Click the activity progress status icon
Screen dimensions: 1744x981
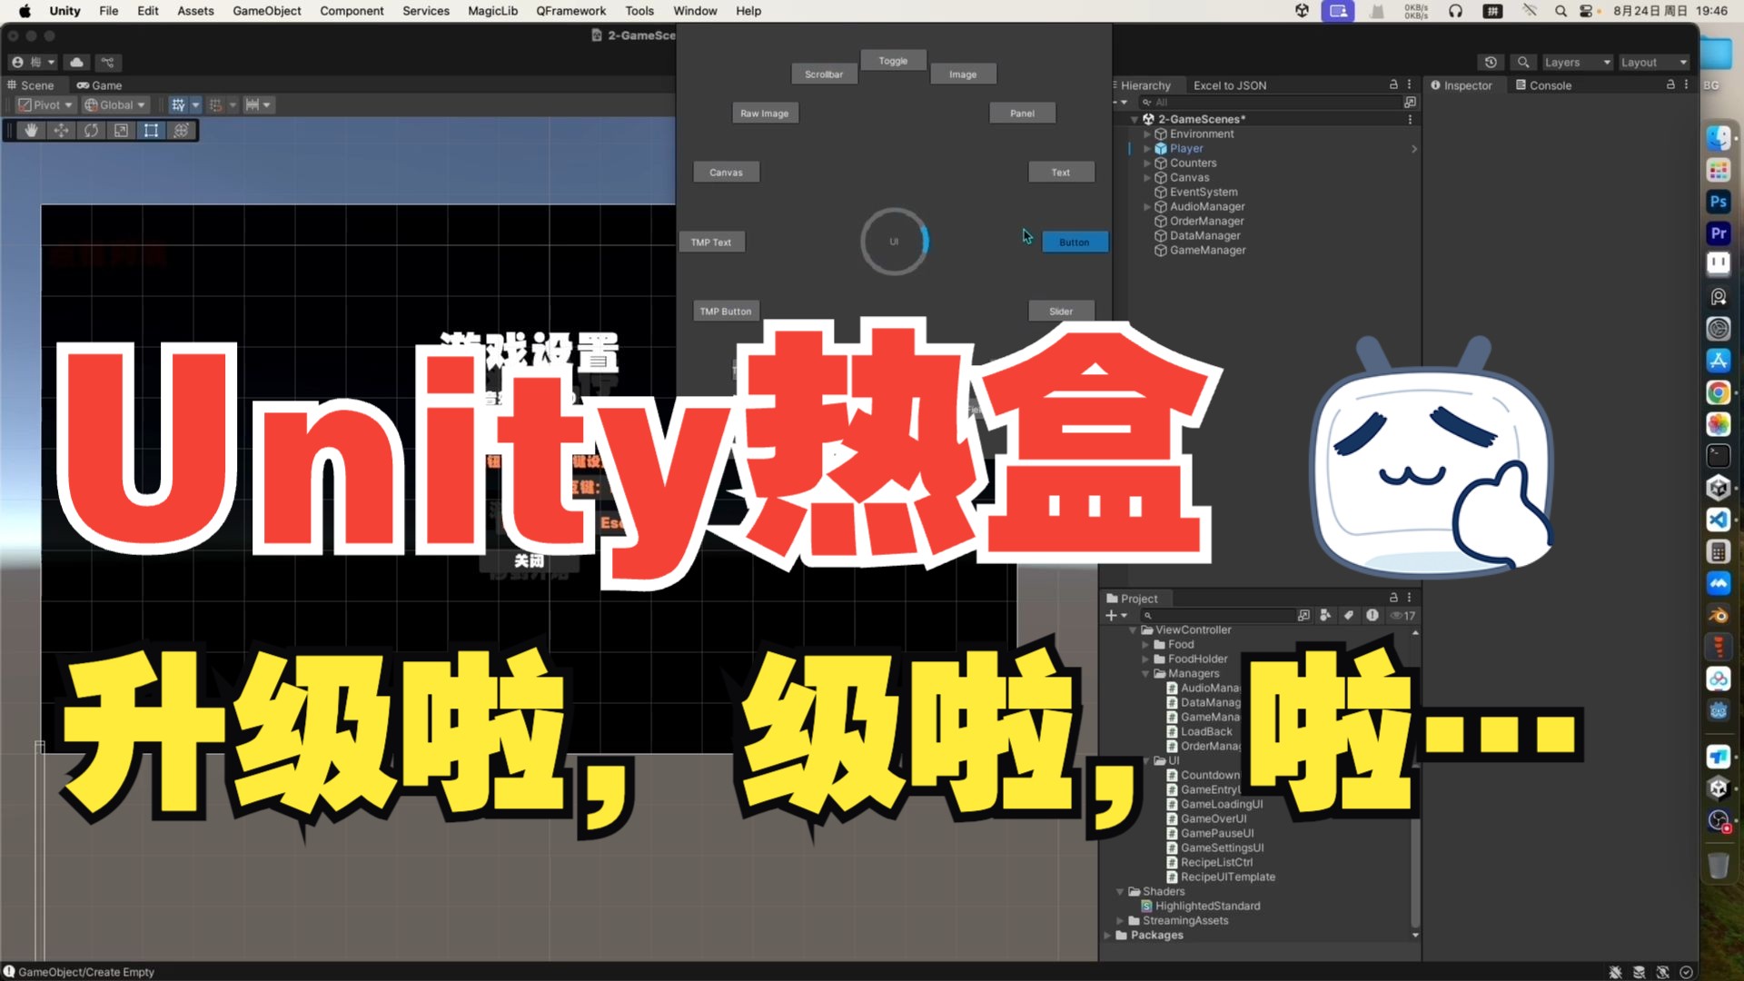coord(1686,972)
